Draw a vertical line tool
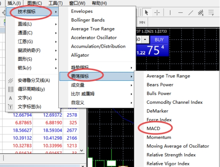This screenshot has width=220, height=167. tap(170, 13)
